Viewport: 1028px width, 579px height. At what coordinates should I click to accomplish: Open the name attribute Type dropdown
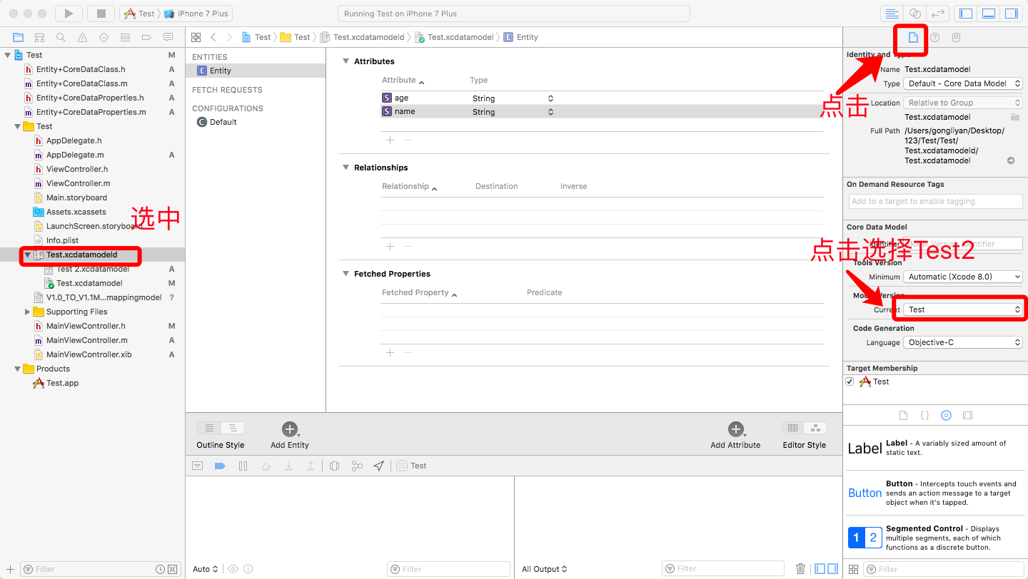[x=513, y=112]
